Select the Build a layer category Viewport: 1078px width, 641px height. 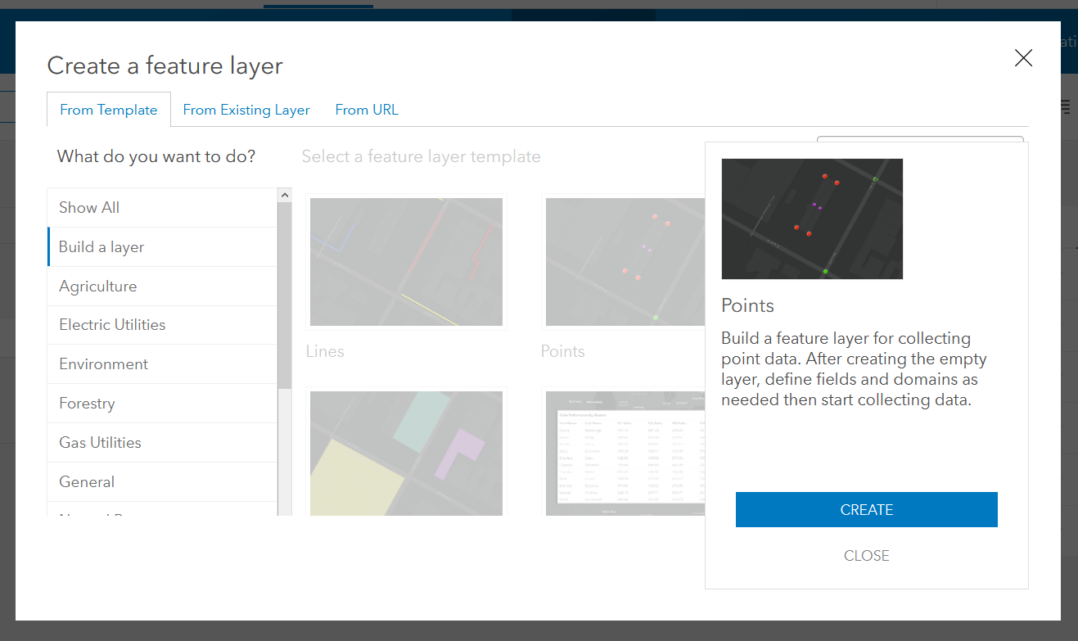[x=101, y=246]
